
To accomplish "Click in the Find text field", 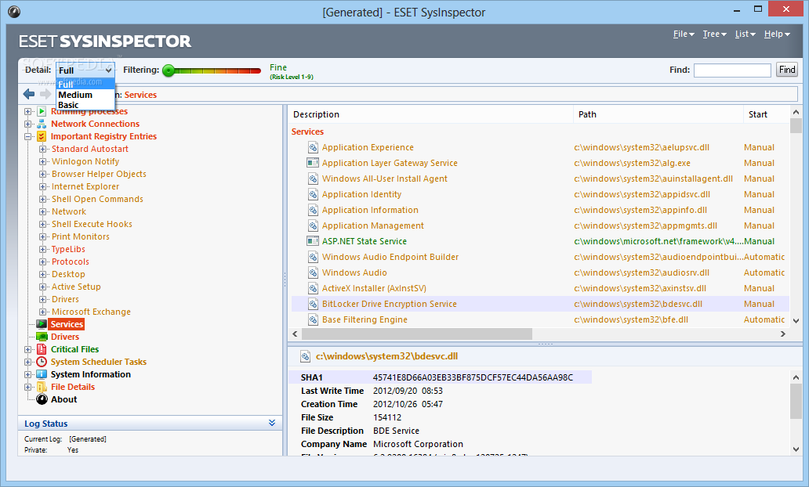I will tap(732, 70).
